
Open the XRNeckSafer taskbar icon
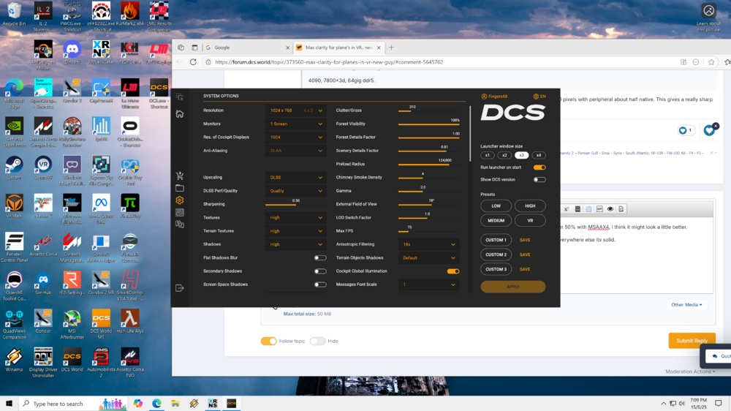[x=213, y=404]
